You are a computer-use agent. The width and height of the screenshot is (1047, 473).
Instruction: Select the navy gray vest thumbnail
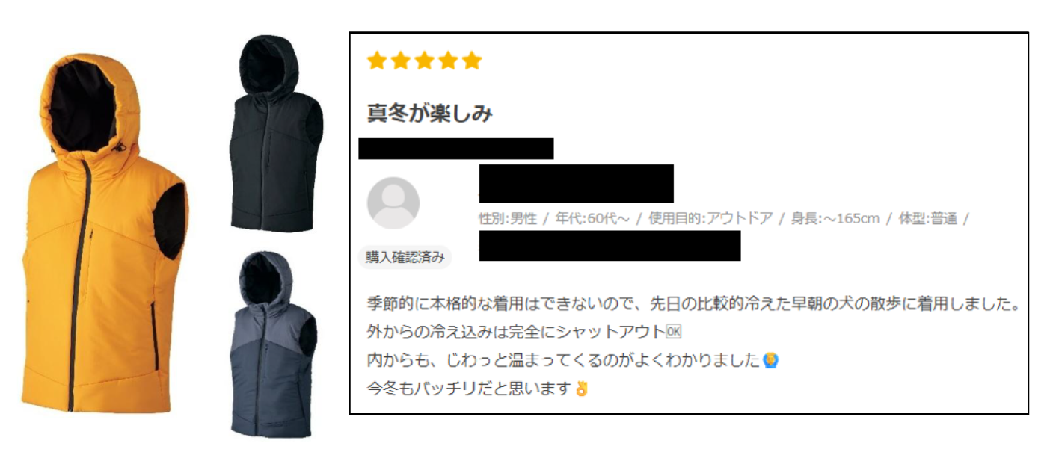pyautogui.click(x=274, y=344)
